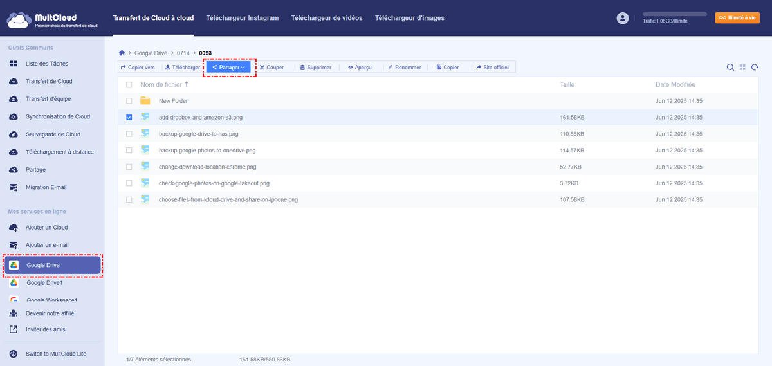Go to 0714 breadcrumb folder
Viewport: 772px width, 366px height.
[x=183, y=53]
